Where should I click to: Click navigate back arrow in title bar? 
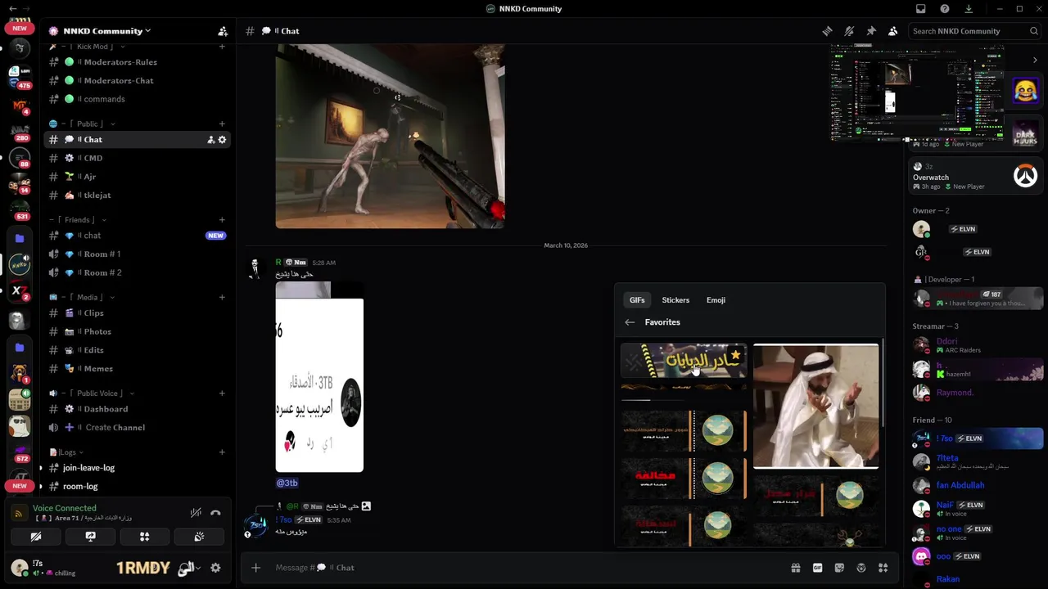[x=12, y=9]
